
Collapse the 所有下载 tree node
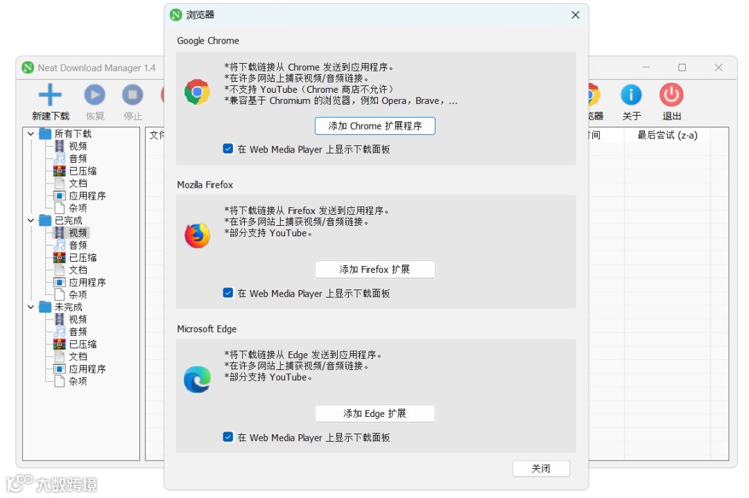click(31, 134)
